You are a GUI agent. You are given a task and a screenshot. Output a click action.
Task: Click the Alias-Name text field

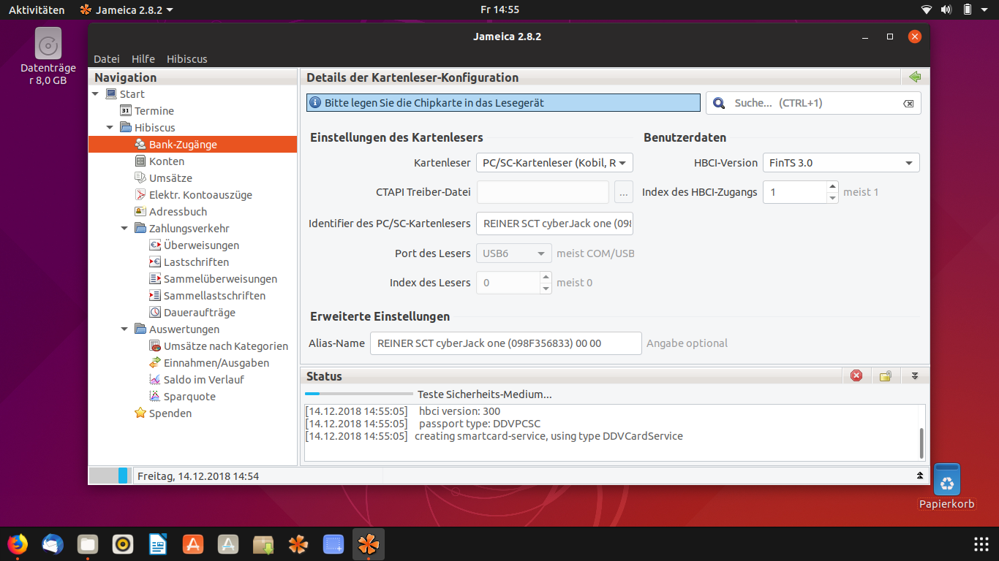click(x=506, y=343)
